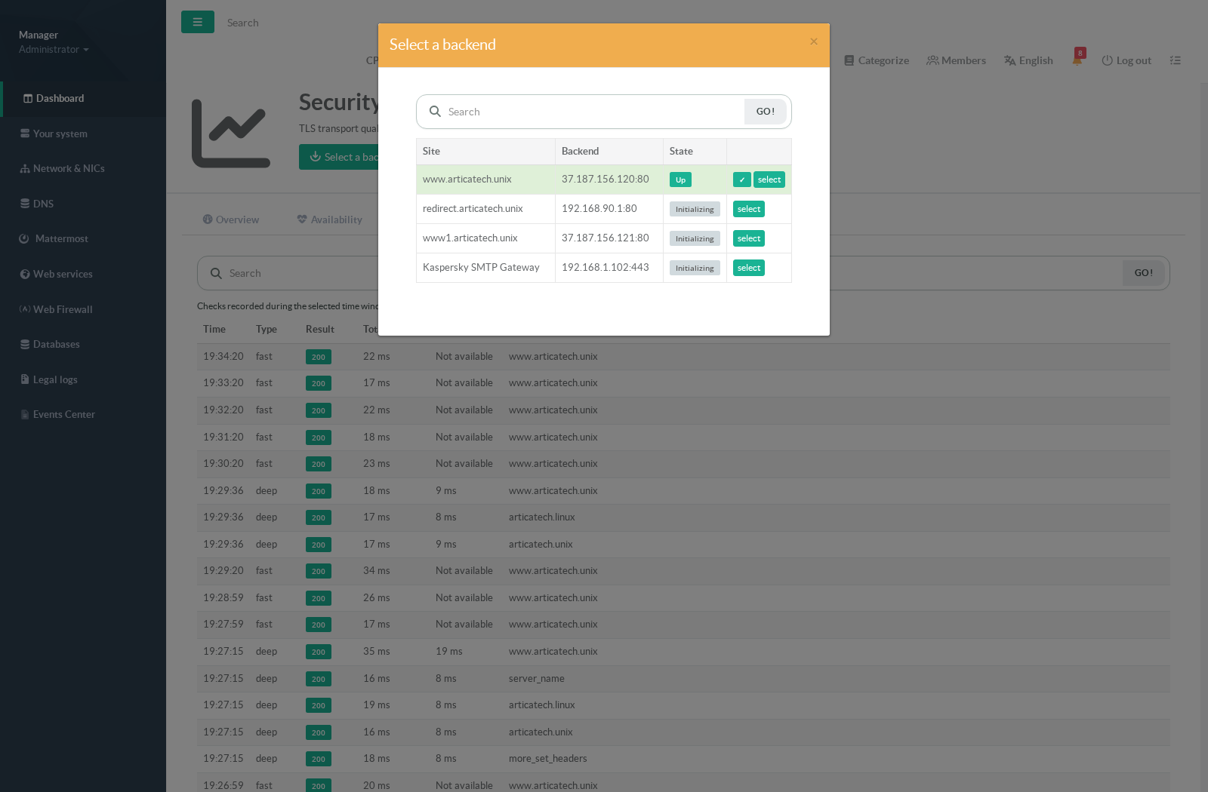Click backend address 37.187.156.121:80
The image size is (1208, 792).
click(605, 238)
